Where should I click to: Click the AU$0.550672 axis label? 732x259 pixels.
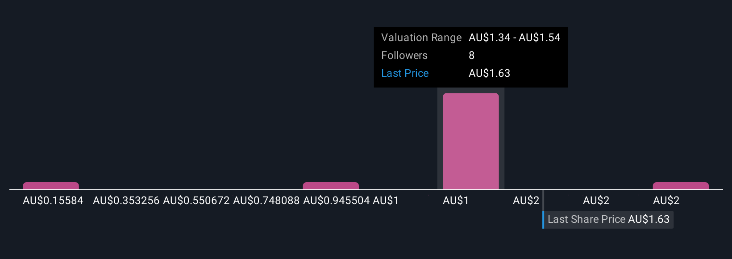tap(196, 201)
